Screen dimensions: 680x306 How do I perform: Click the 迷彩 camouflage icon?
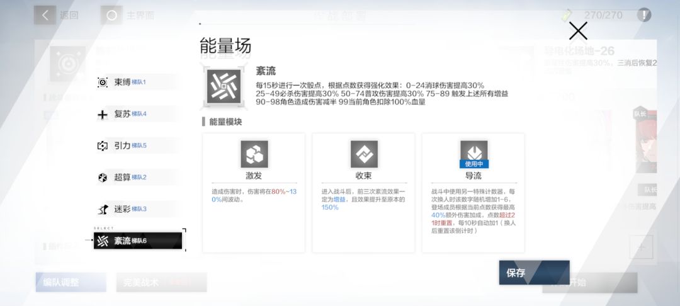(103, 210)
